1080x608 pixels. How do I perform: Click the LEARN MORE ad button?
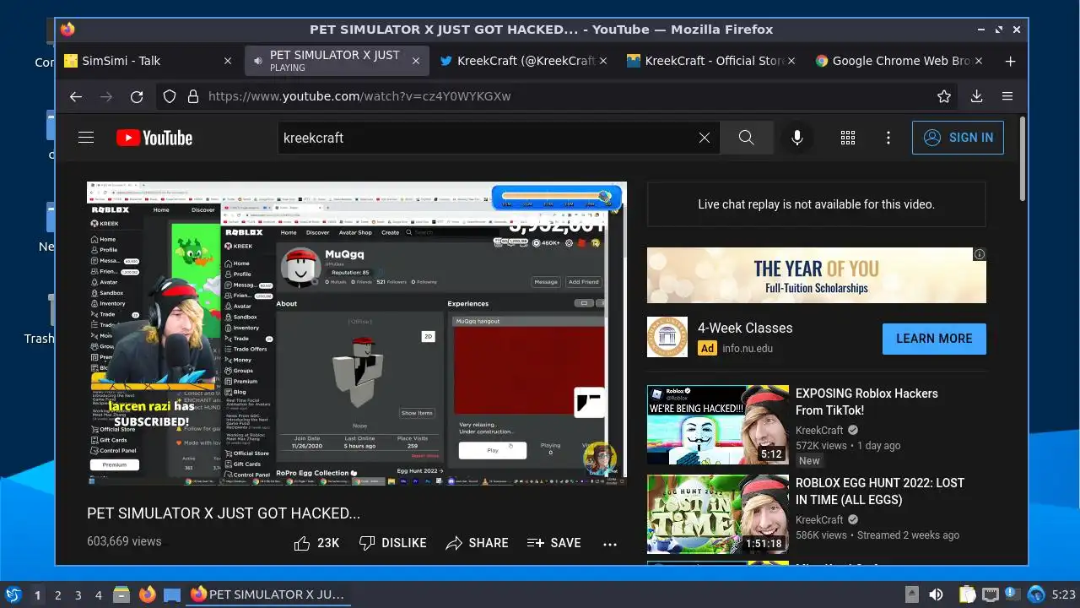tap(934, 339)
